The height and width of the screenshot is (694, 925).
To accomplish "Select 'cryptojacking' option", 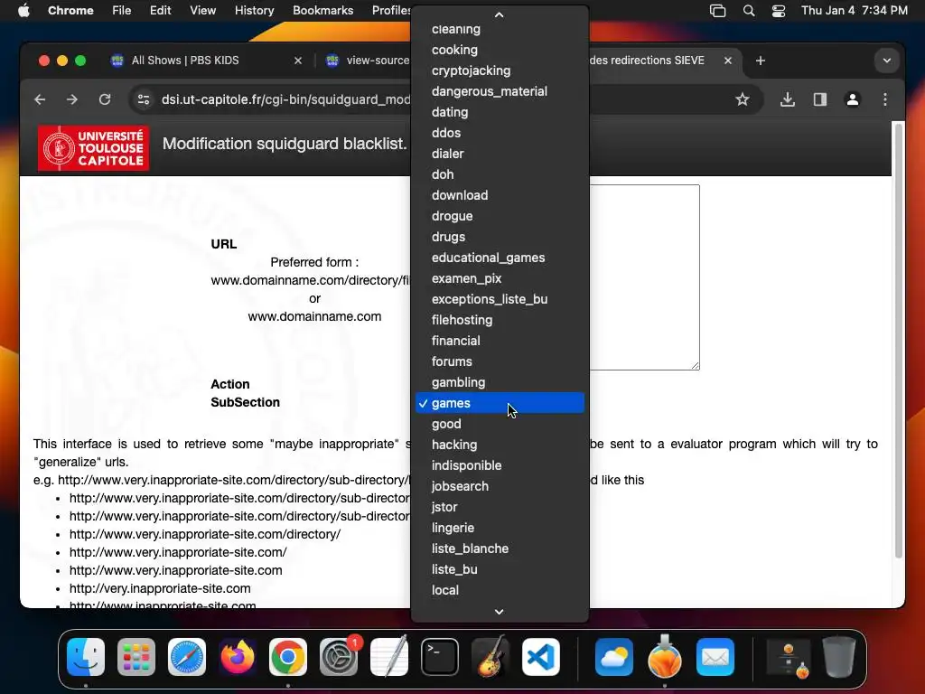I will coord(500,70).
